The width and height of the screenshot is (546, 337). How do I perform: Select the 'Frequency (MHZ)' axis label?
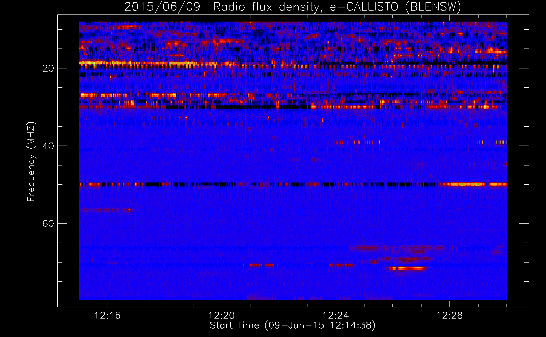(31, 161)
